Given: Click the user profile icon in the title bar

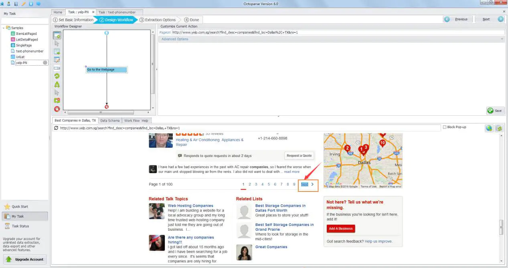Looking at the screenshot, I should [8, 4].
